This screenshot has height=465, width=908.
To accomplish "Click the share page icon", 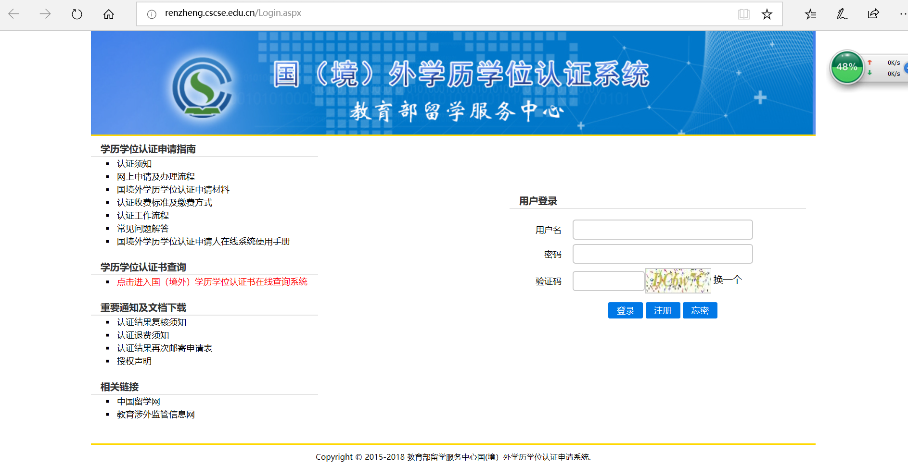I will click(873, 14).
